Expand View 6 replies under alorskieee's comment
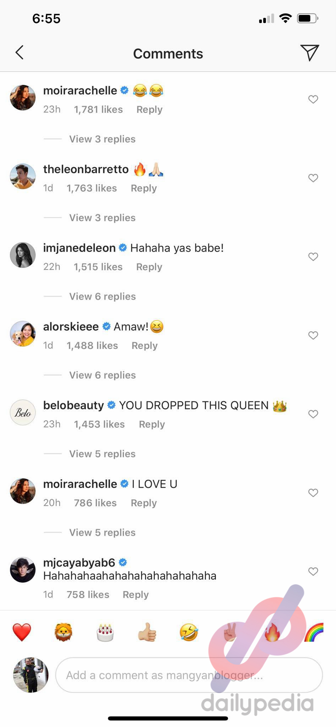The image size is (336, 727). 102,375
